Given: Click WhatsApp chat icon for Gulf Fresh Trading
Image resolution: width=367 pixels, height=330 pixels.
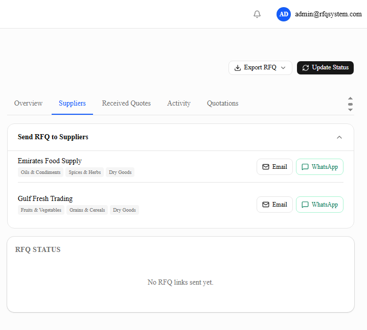Looking at the screenshot, I should point(305,205).
